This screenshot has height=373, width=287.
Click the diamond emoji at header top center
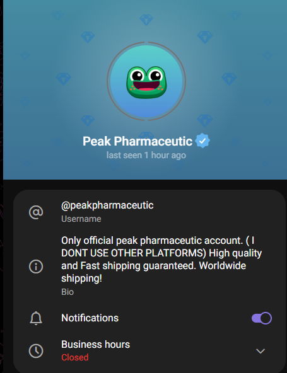(x=146, y=20)
